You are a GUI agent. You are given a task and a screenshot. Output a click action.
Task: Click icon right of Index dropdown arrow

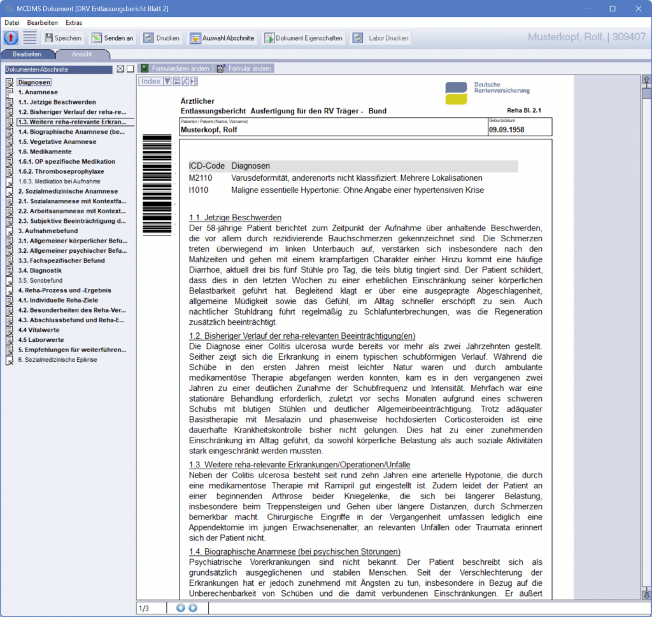click(x=176, y=82)
